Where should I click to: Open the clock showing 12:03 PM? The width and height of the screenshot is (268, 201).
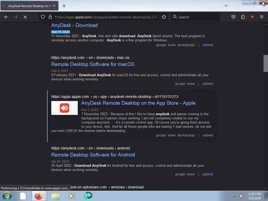[255, 196]
